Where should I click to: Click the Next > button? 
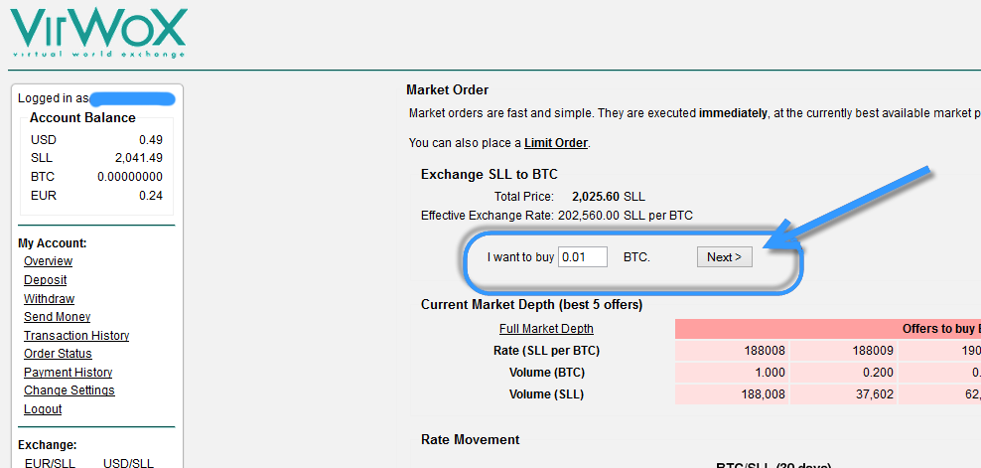[x=725, y=257]
